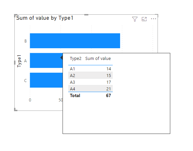The height and width of the screenshot is (151, 193).
Task: Click the Focus mode icon
Action: tap(144, 19)
